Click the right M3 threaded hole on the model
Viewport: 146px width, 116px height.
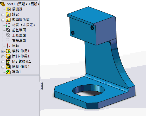(92, 28)
